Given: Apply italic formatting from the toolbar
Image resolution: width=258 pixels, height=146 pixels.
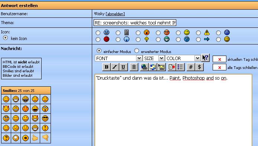Looking at the screenshot, I should (x=115, y=67).
